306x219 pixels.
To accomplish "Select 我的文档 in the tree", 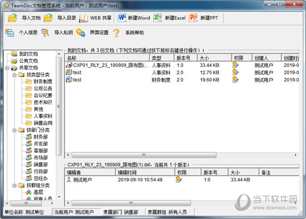I will 28,54.
